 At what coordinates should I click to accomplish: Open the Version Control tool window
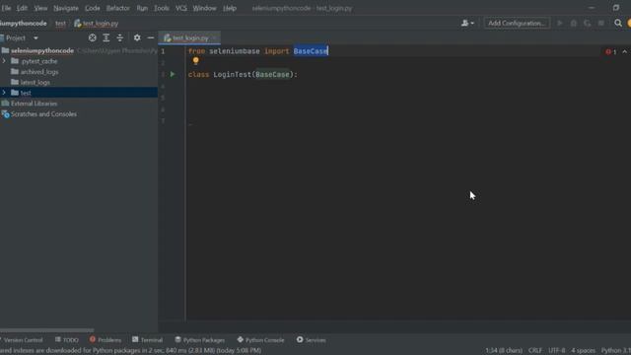click(22, 340)
